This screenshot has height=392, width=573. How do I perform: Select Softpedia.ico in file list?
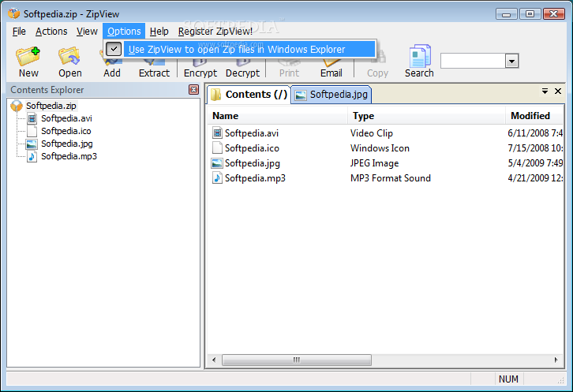(252, 148)
